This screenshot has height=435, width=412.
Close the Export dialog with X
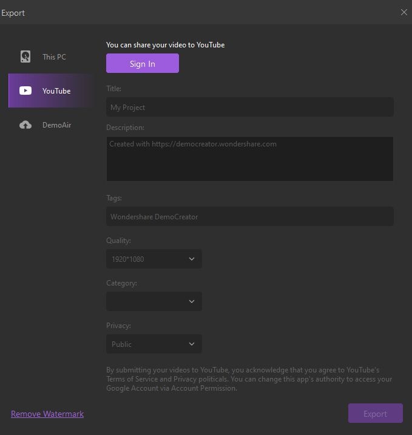click(404, 12)
